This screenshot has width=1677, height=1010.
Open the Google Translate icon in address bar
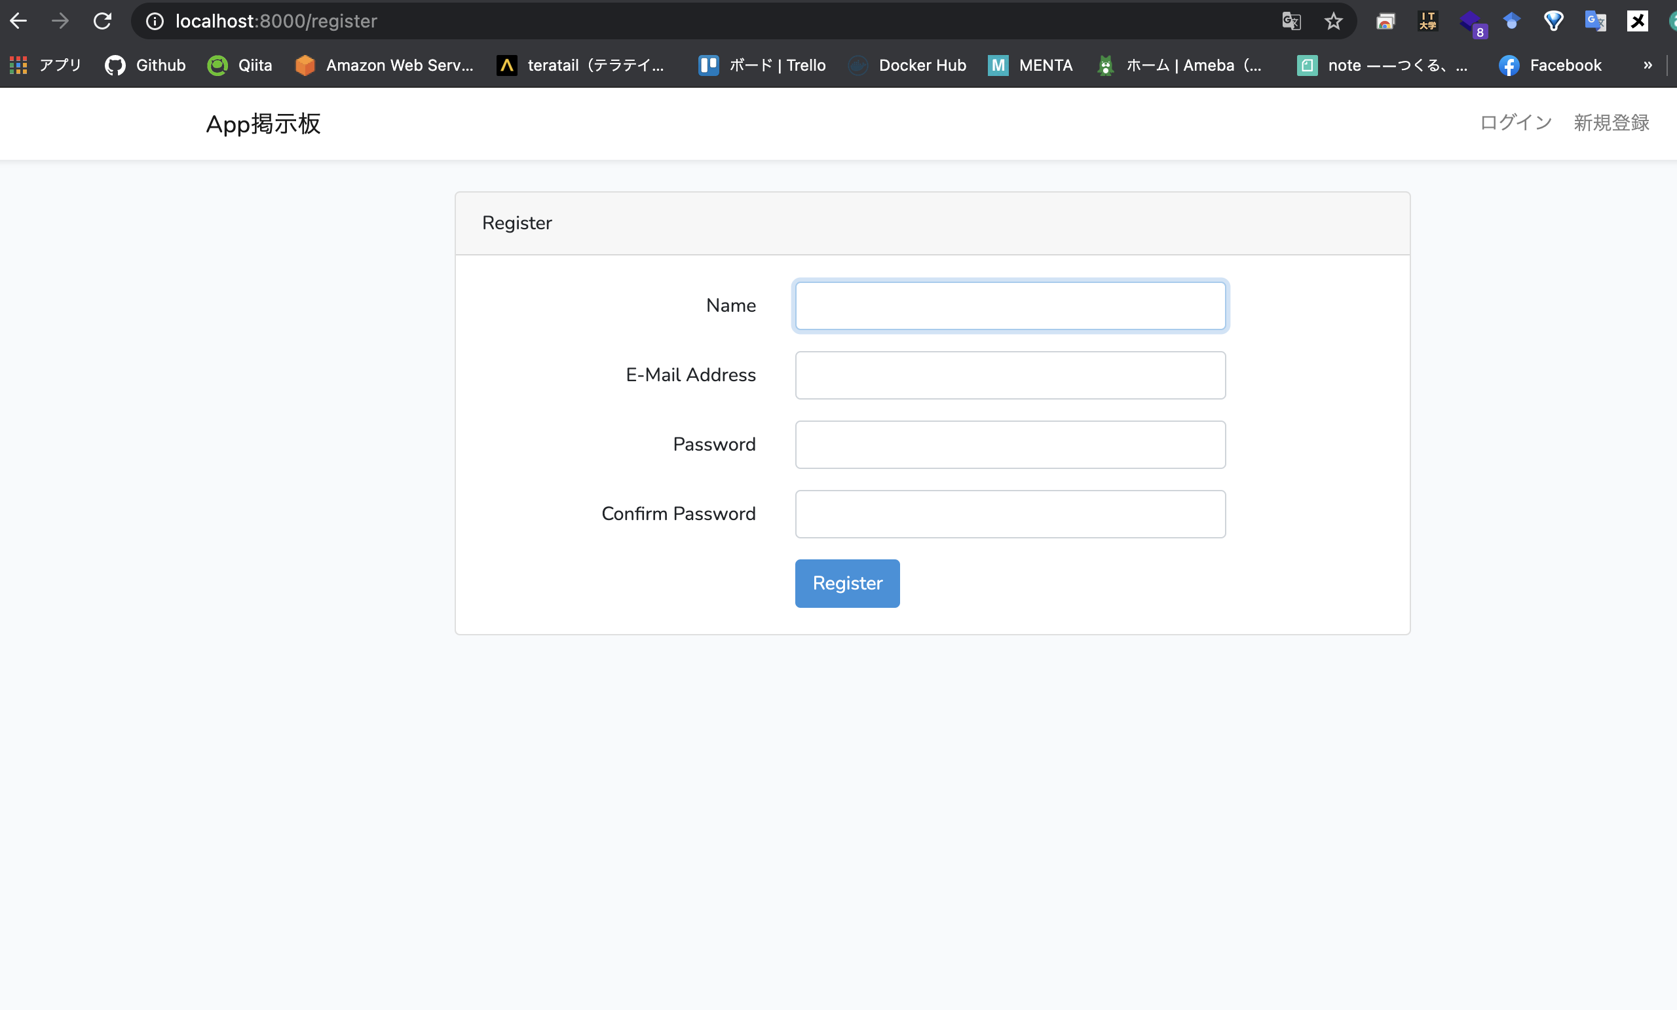point(1291,21)
